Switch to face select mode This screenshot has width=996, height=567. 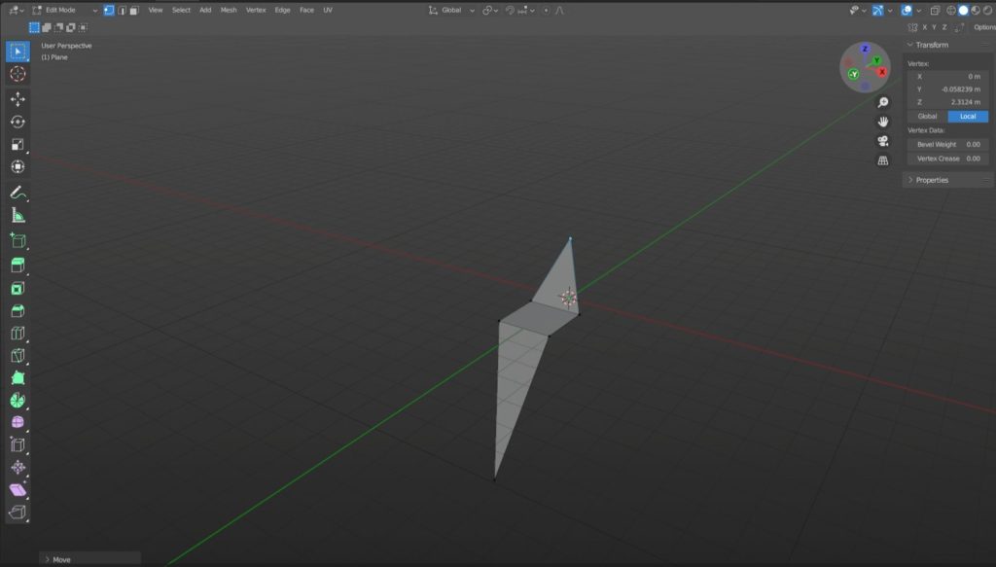pos(132,10)
